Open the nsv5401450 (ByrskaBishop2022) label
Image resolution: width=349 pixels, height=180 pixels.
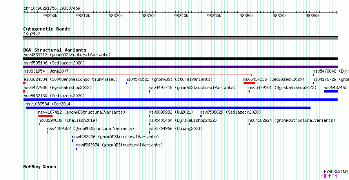point(183,120)
